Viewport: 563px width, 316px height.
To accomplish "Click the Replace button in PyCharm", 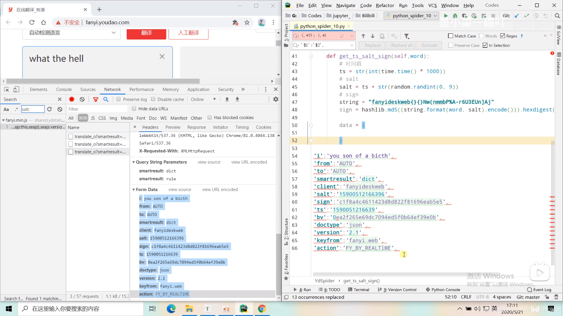I will [x=373, y=45].
